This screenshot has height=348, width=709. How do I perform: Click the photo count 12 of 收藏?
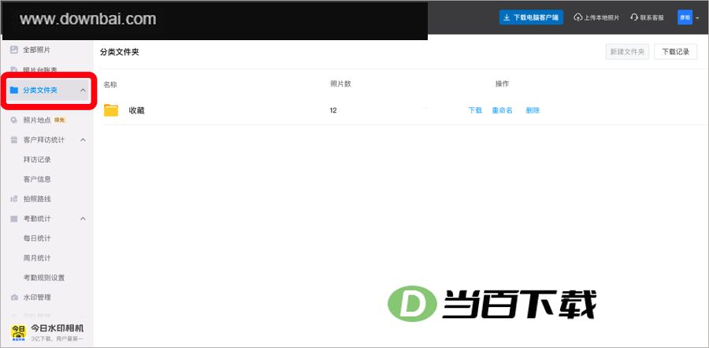(x=333, y=110)
